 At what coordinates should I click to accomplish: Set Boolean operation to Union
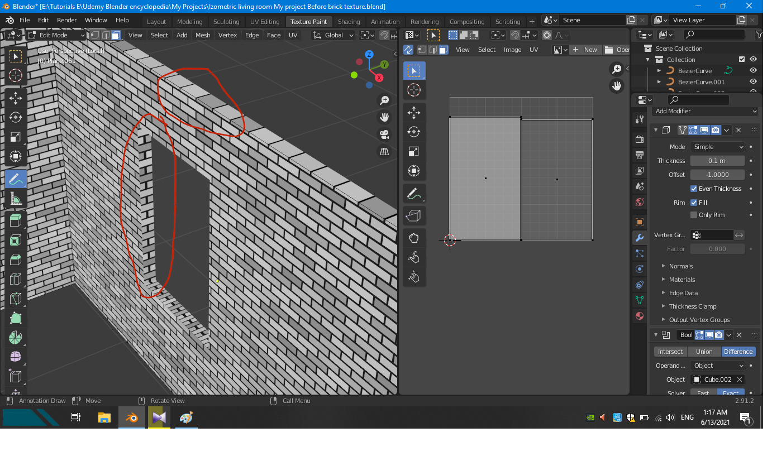[x=704, y=352]
